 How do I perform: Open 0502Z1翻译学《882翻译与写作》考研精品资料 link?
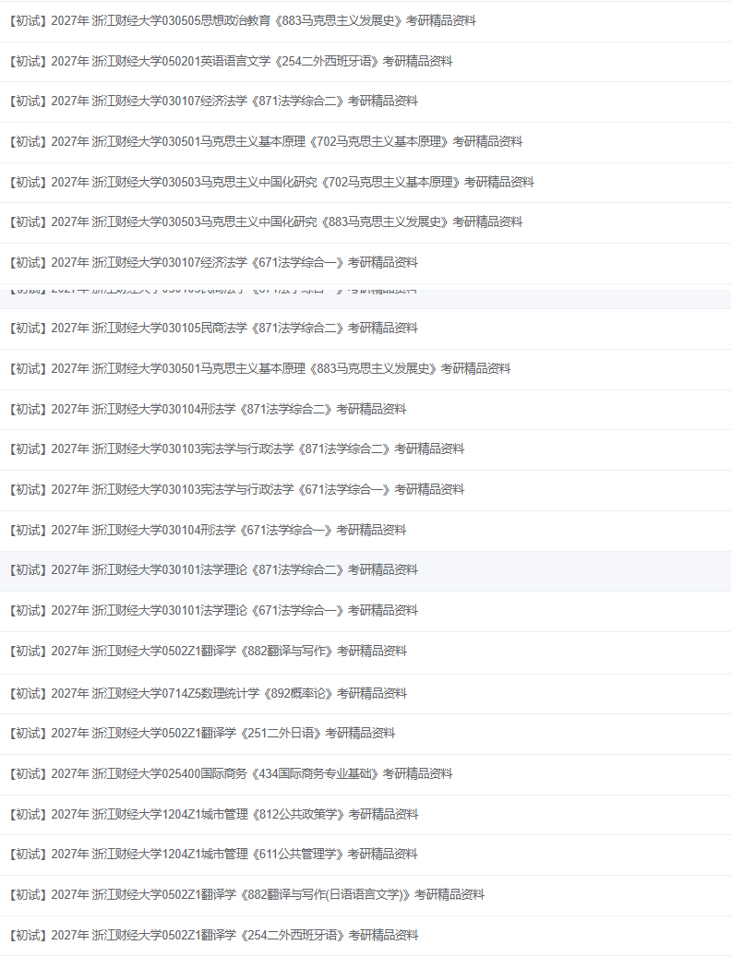click(x=208, y=652)
